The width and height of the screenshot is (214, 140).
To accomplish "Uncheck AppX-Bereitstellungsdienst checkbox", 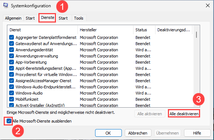I will coord(11,68).
